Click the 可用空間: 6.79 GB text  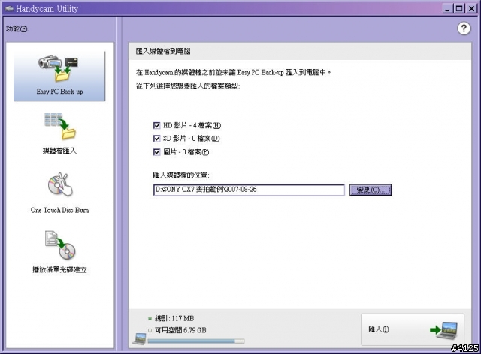[180, 330]
